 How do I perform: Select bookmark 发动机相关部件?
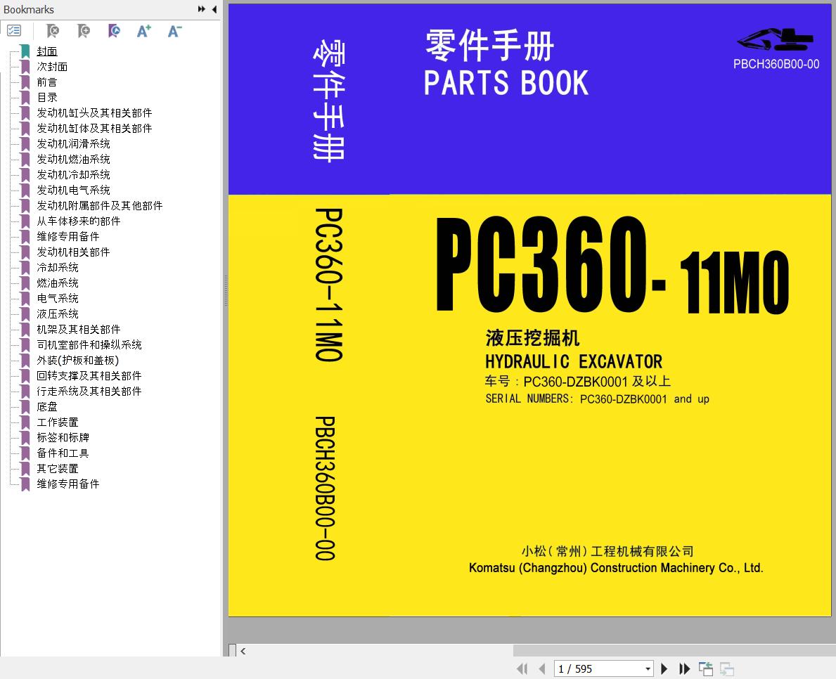[73, 252]
